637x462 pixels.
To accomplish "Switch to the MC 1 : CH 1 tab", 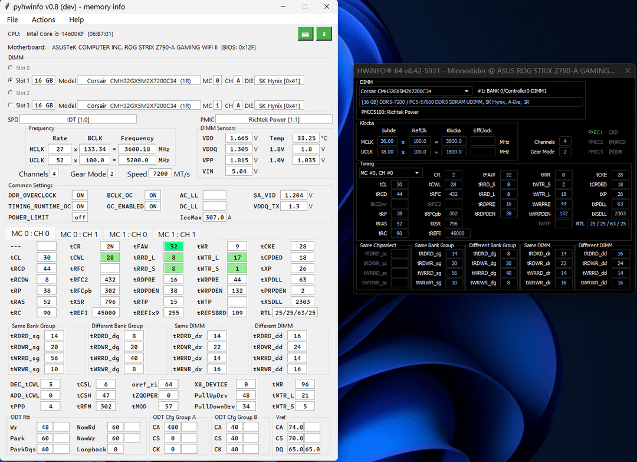I will point(177,234).
